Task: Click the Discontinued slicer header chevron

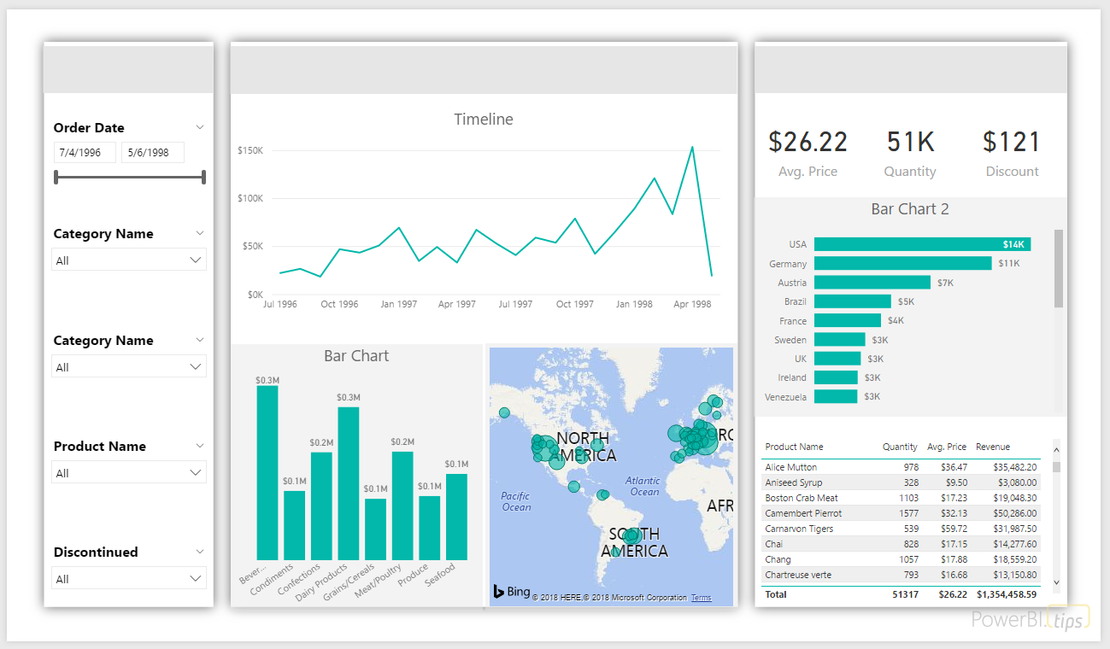Action: click(200, 552)
